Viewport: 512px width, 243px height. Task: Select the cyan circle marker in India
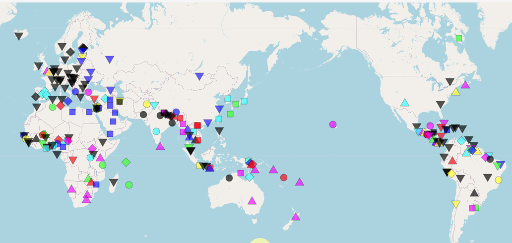coord(156,131)
